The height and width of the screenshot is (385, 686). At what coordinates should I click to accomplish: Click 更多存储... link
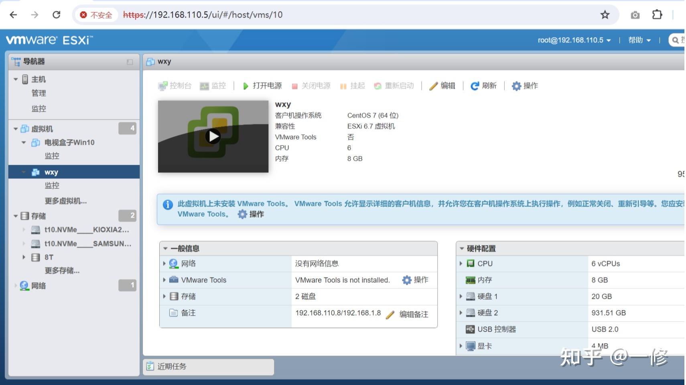[x=62, y=271]
